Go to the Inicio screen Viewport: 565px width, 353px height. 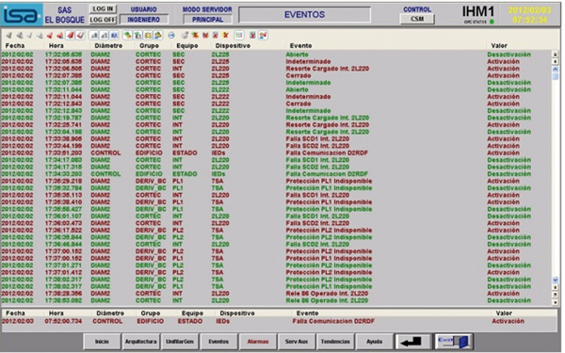point(102,341)
